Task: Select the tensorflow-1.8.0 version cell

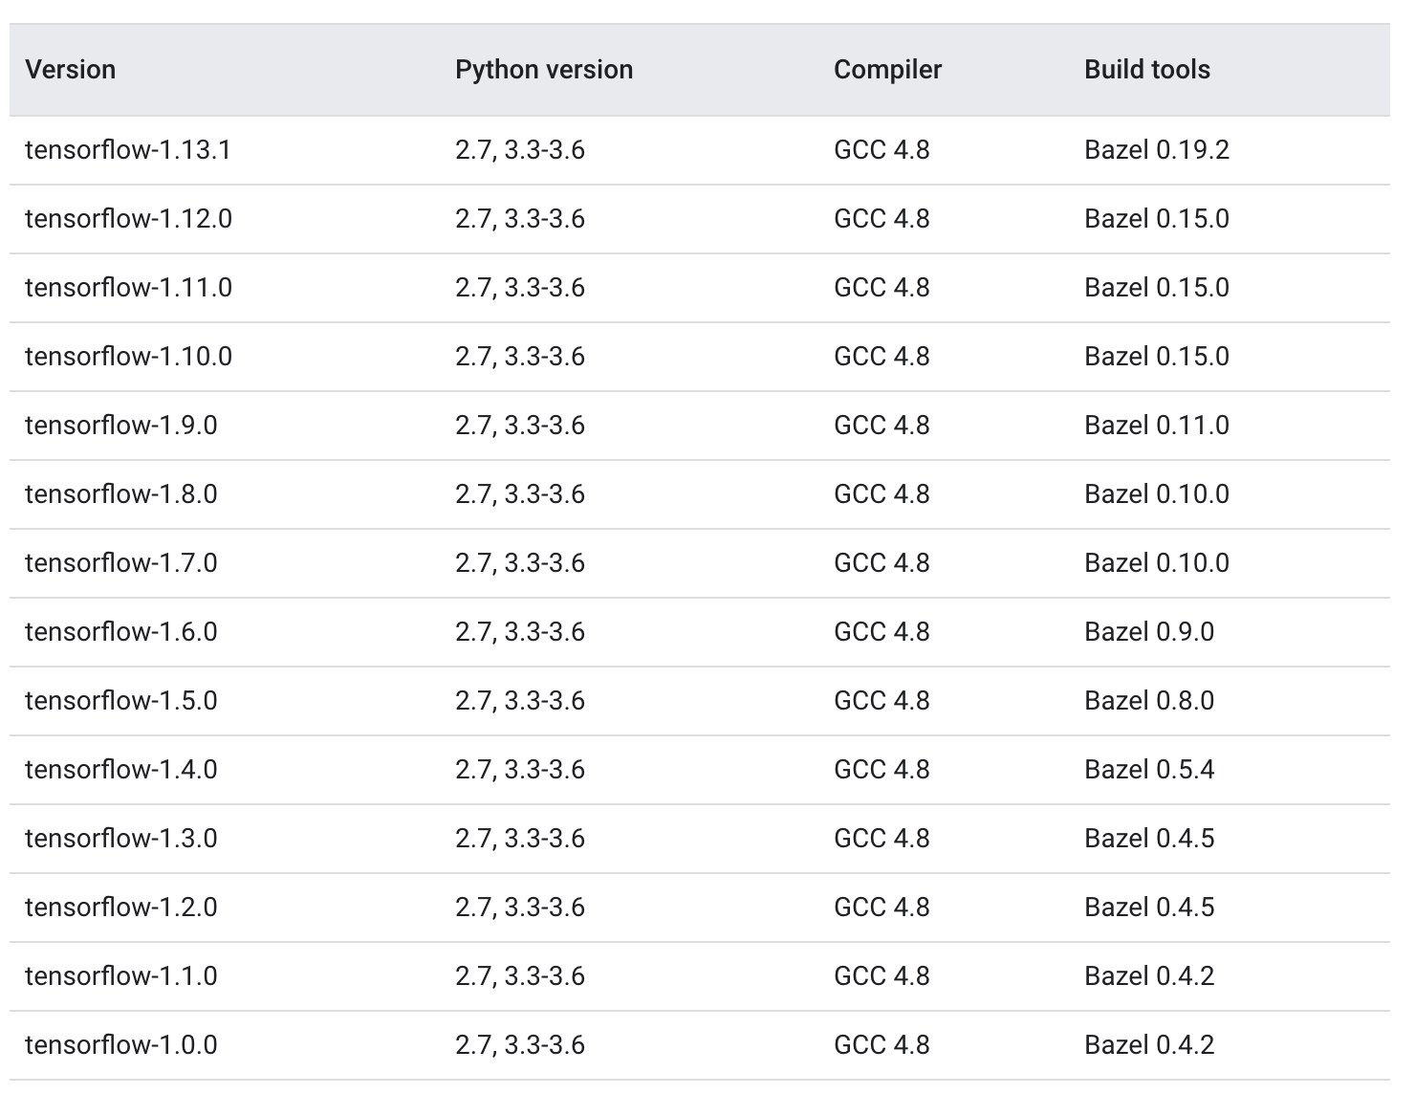Action: tap(121, 494)
